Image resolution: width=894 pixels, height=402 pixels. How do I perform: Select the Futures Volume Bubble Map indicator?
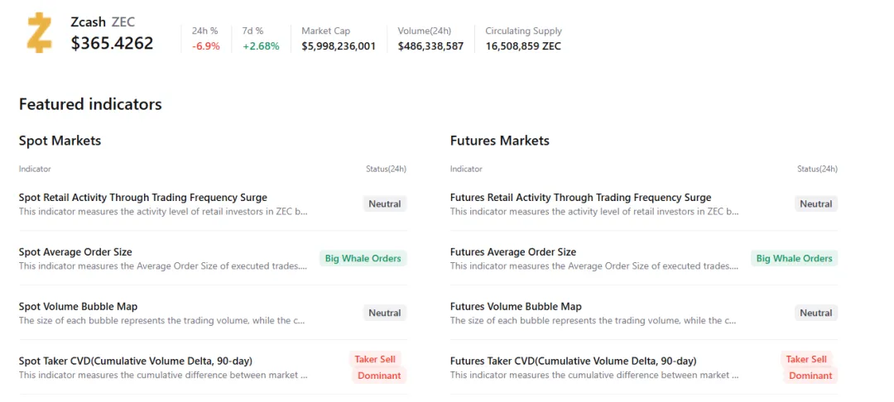point(516,307)
